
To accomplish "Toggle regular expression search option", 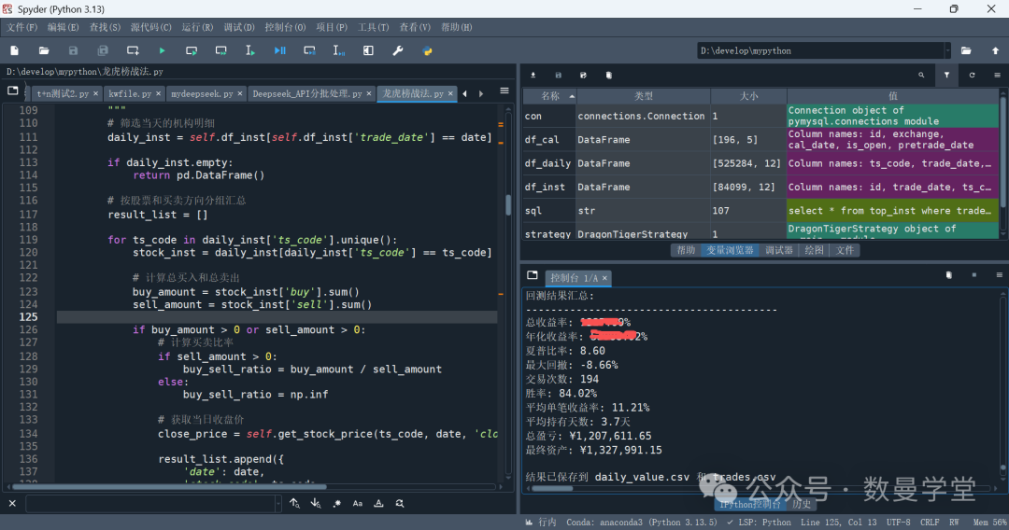I will tap(336, 504).
